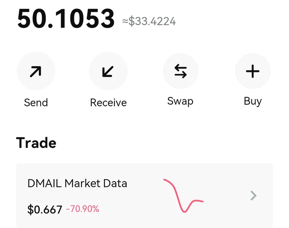
Task: Tap the Buy plus icon
Action: click(253, 71)
